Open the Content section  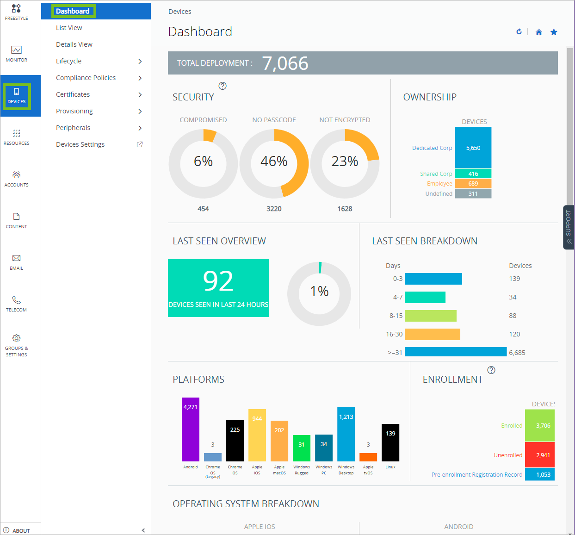[x=17, y=221]
